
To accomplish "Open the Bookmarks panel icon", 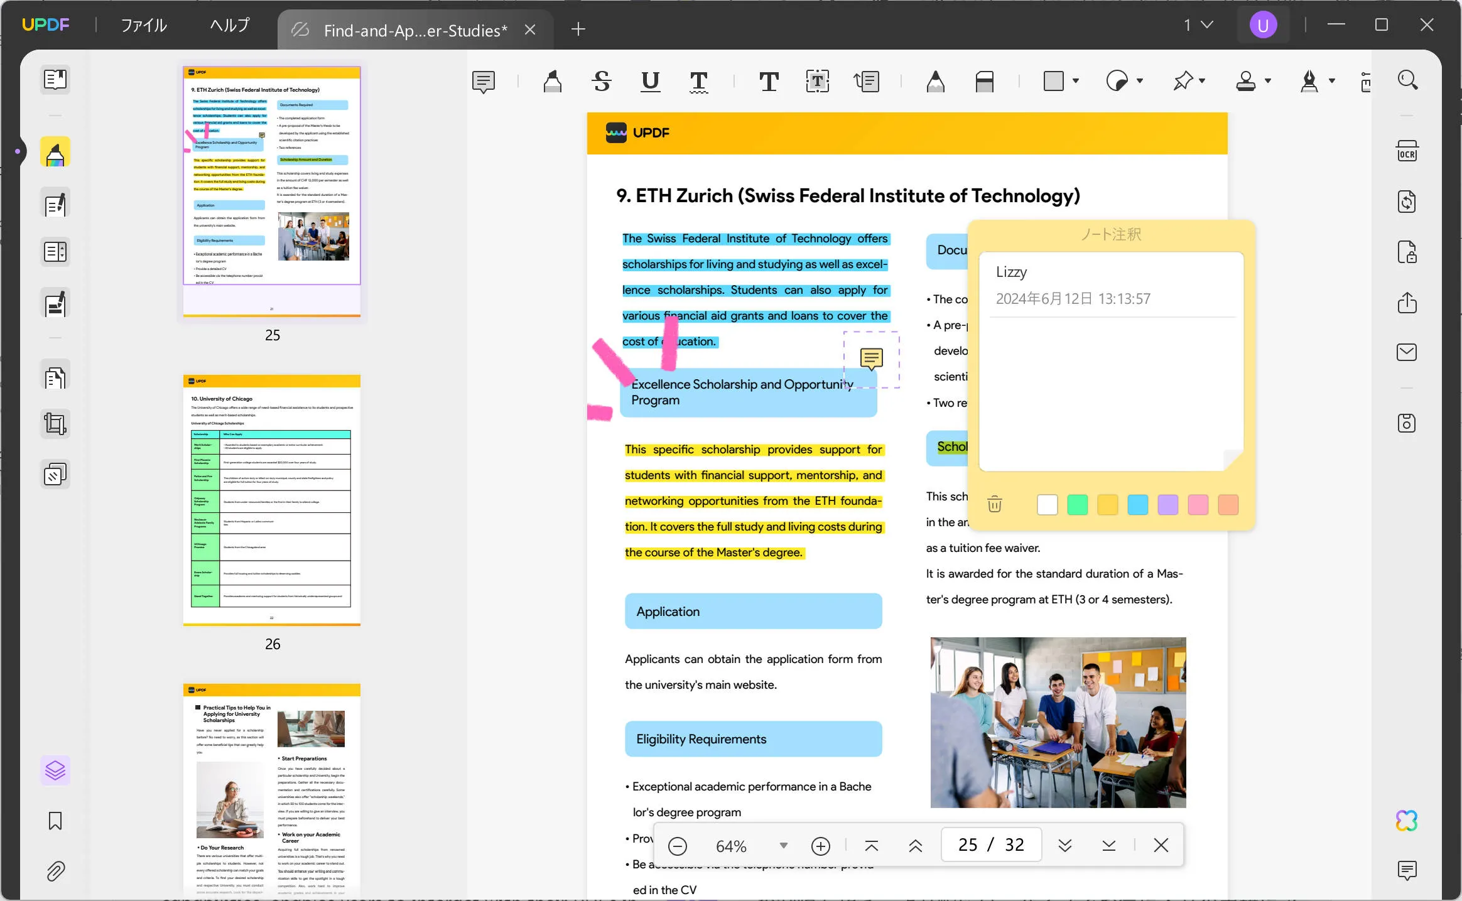I will (x=55, y=821).
